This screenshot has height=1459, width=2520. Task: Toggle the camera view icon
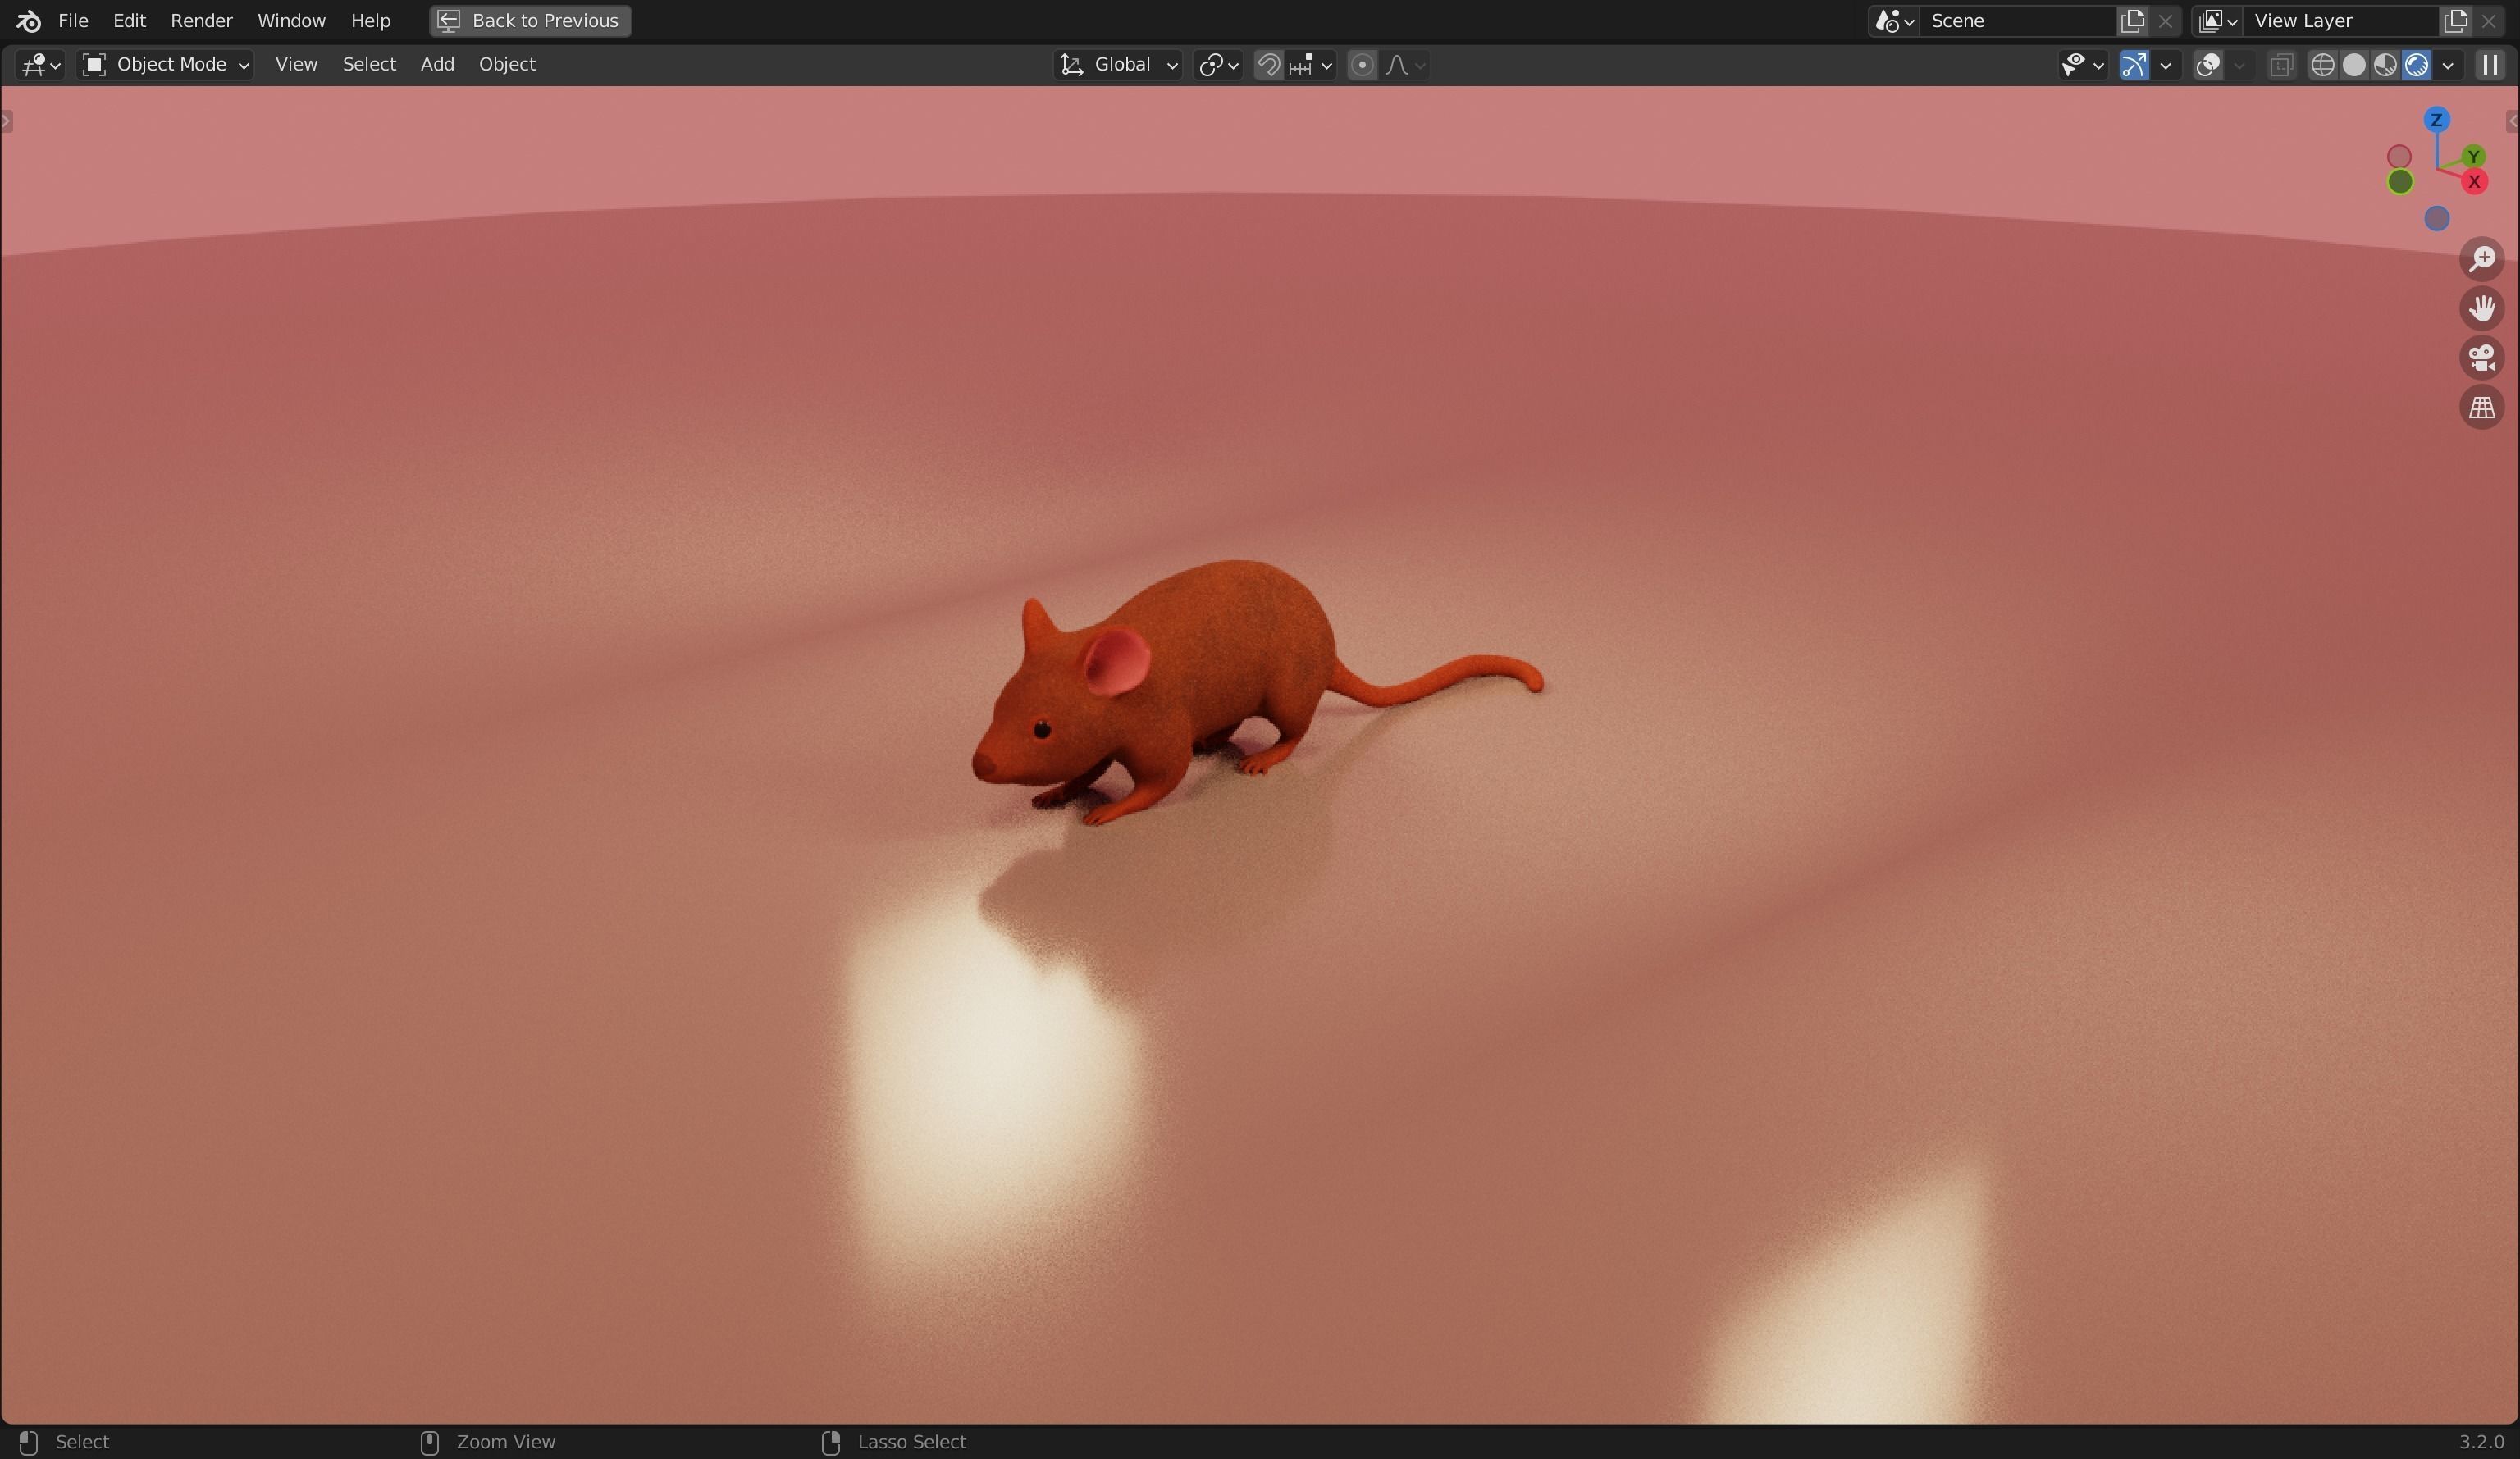click(2482, 358)
